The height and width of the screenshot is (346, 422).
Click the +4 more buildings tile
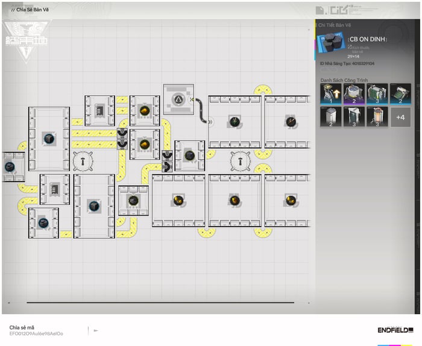pyautogui.click(x=400, y=117)
